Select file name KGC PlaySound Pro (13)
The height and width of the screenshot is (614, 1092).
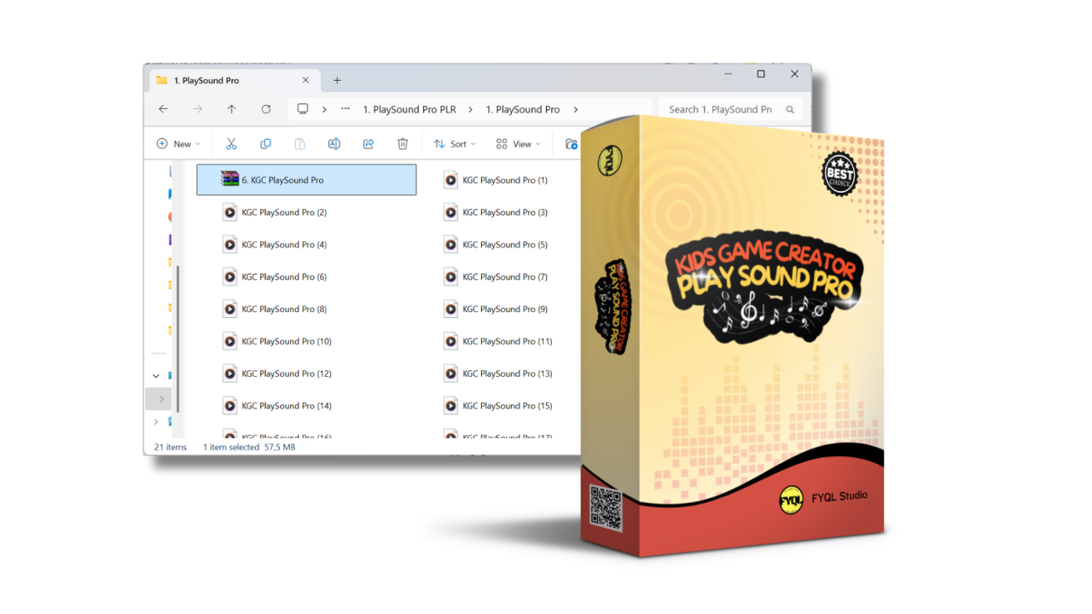[x=508, y=374]
